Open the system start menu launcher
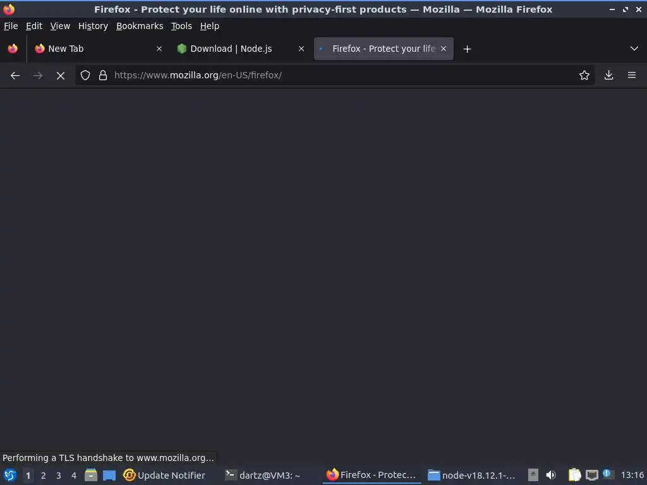 pos(10,475)
